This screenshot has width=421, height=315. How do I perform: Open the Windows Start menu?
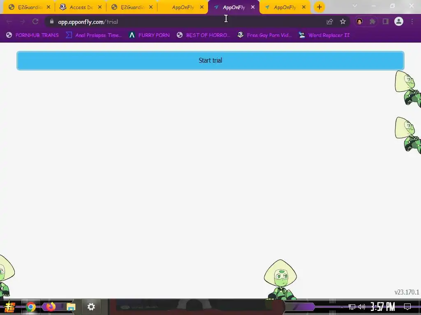9,307
